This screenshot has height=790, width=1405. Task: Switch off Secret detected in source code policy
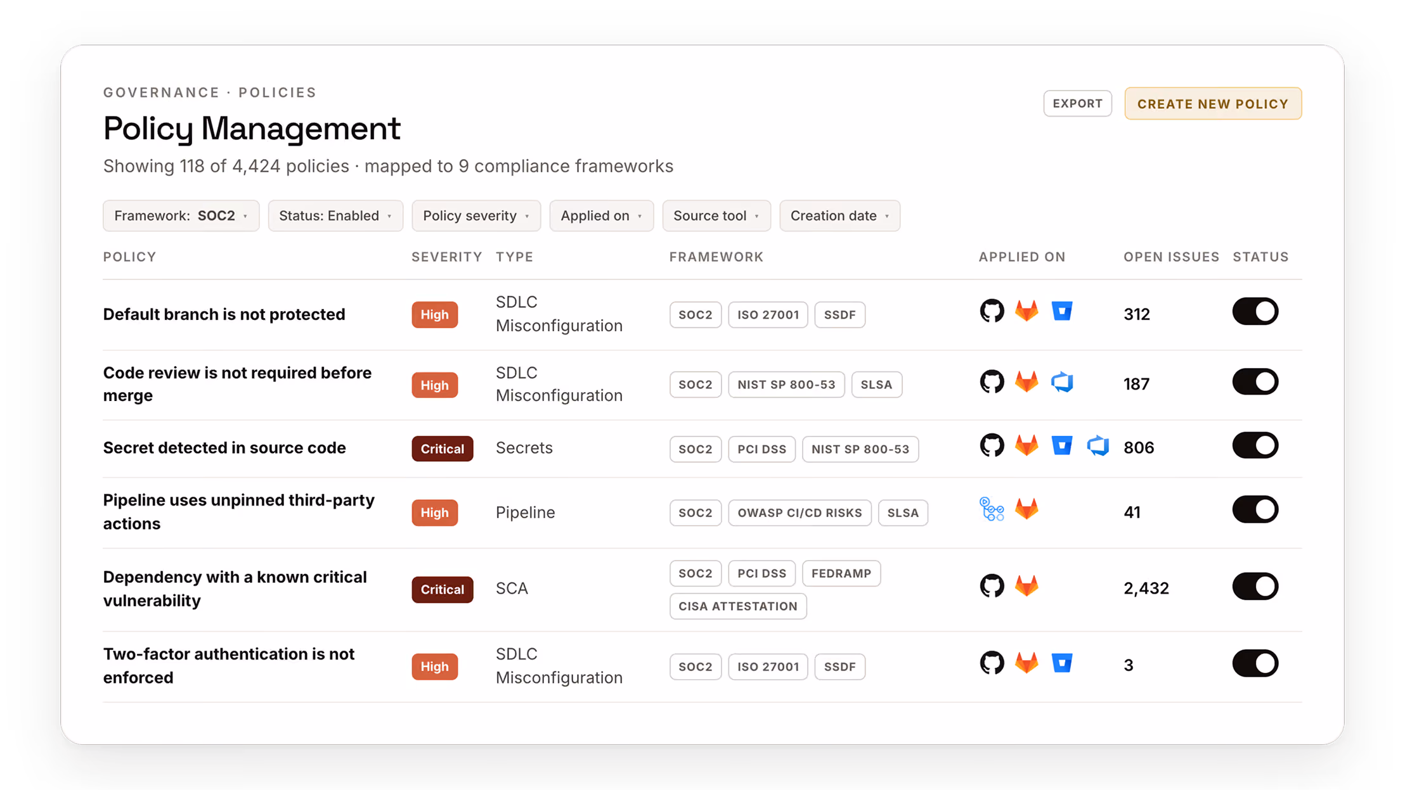click(1255, 446)
